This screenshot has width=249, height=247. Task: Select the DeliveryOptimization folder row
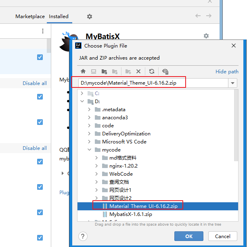tap(158, 134)
